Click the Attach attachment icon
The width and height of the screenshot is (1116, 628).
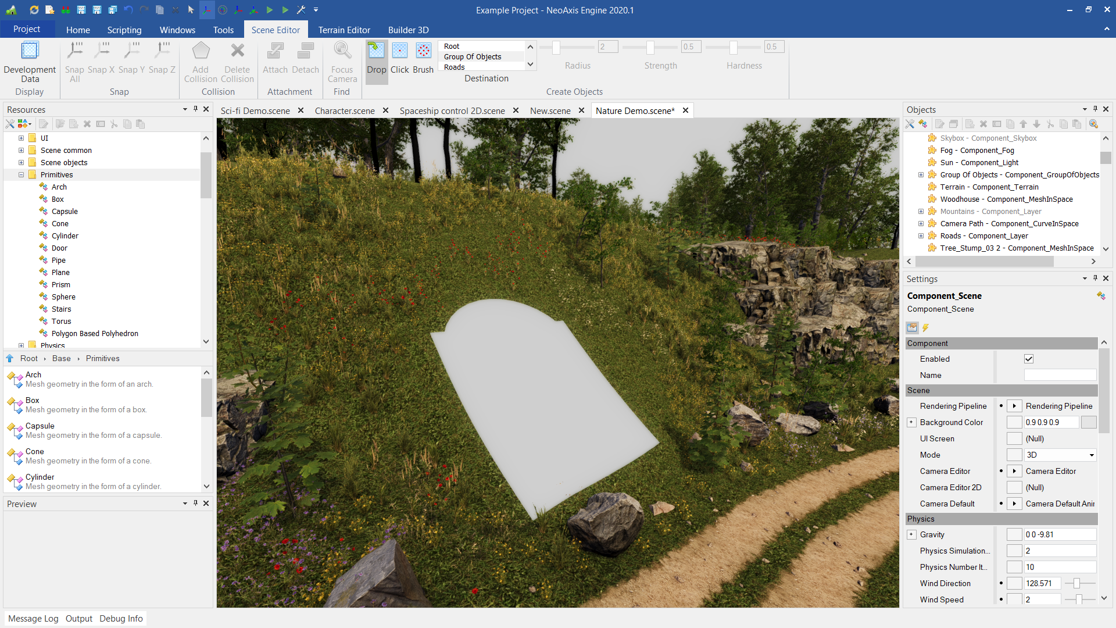point(275,51)
